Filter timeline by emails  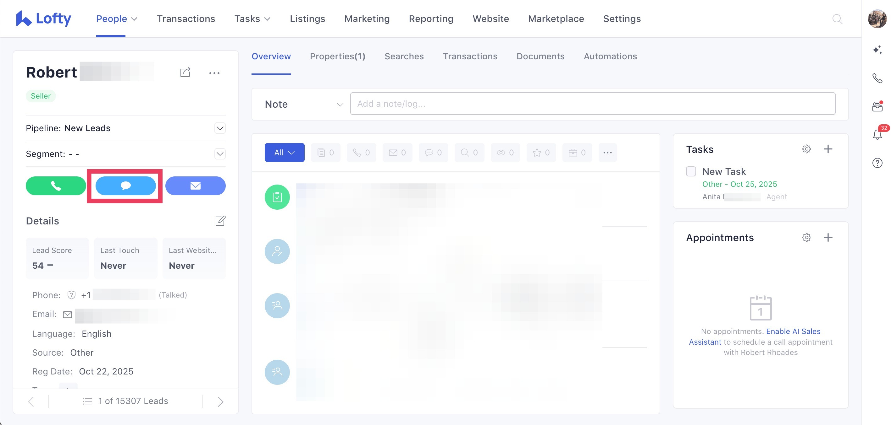point(397,153)
